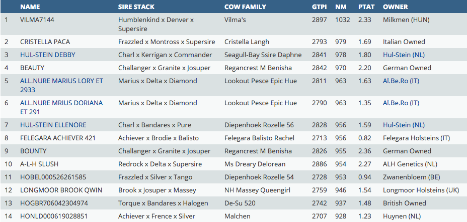Open ALL.NURE MRIUS DORIANA ET 291 link

pos(61,103)
